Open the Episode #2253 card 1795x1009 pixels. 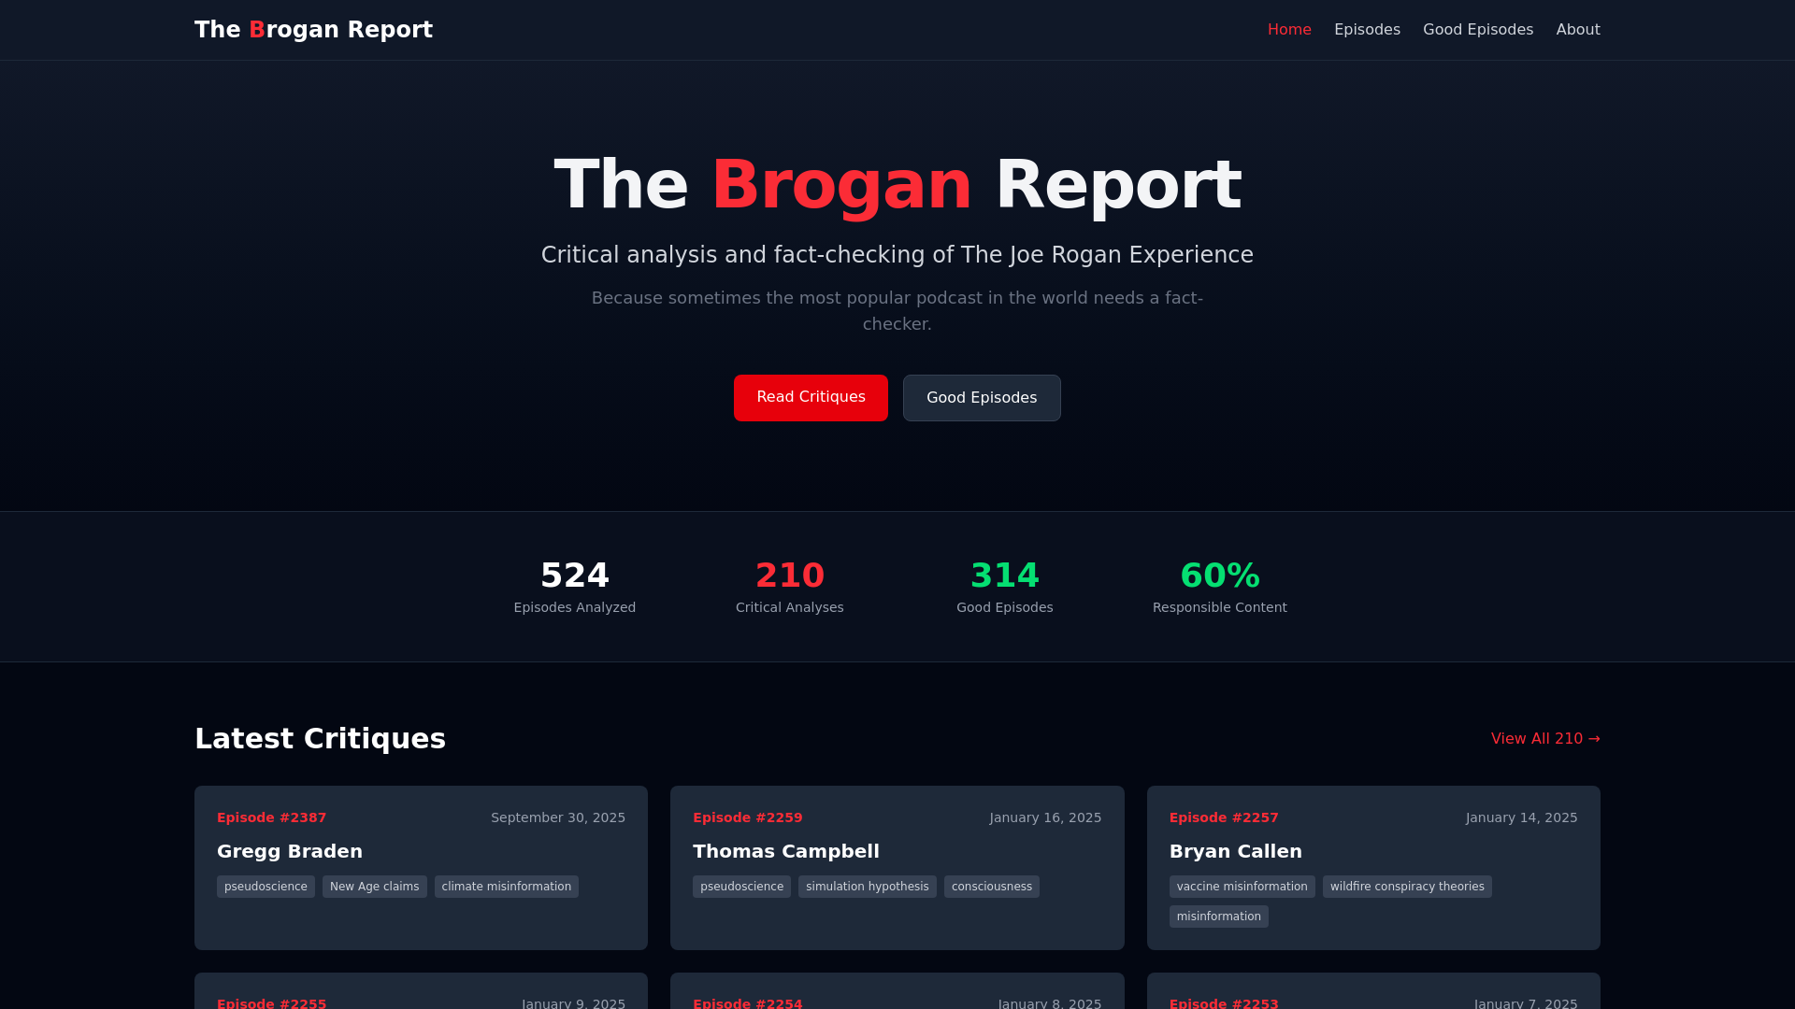pos(1373,991)
